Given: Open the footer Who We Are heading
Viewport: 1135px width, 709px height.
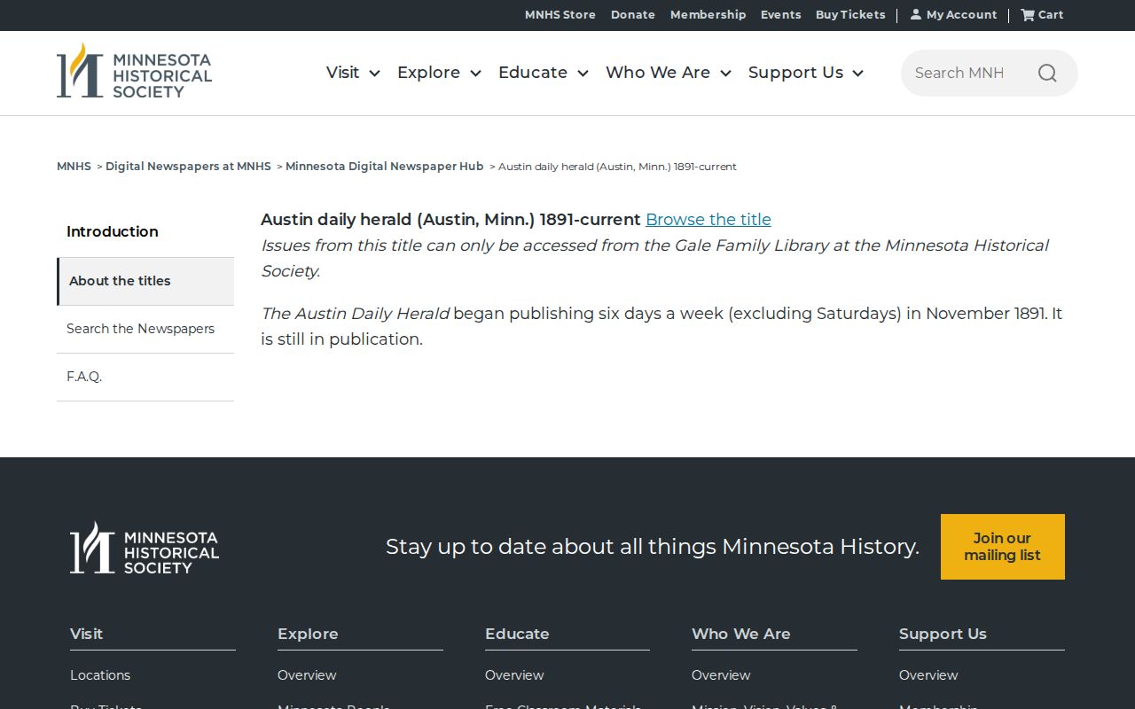Looking at the screenshot, I should click(x=740, y=634).
